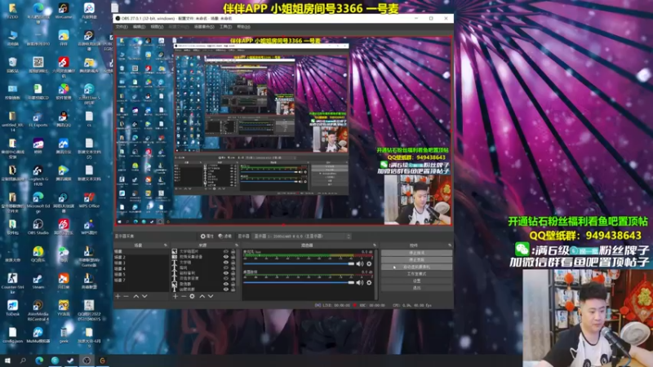Open Windows Start button on taskbar
Viewport: 653px width, 367px height.
click(7, 360)
